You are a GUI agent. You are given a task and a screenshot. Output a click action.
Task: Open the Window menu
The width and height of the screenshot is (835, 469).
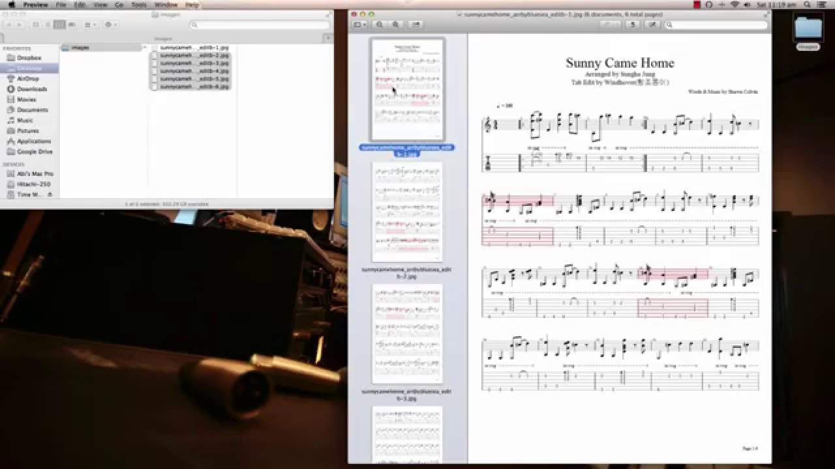click(166, 5)
